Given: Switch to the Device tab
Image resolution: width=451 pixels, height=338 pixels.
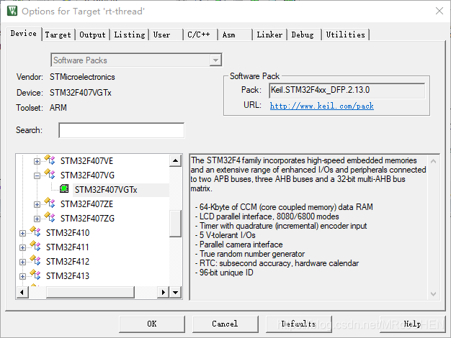Looking at the screenshot, I should click(24, 34).
